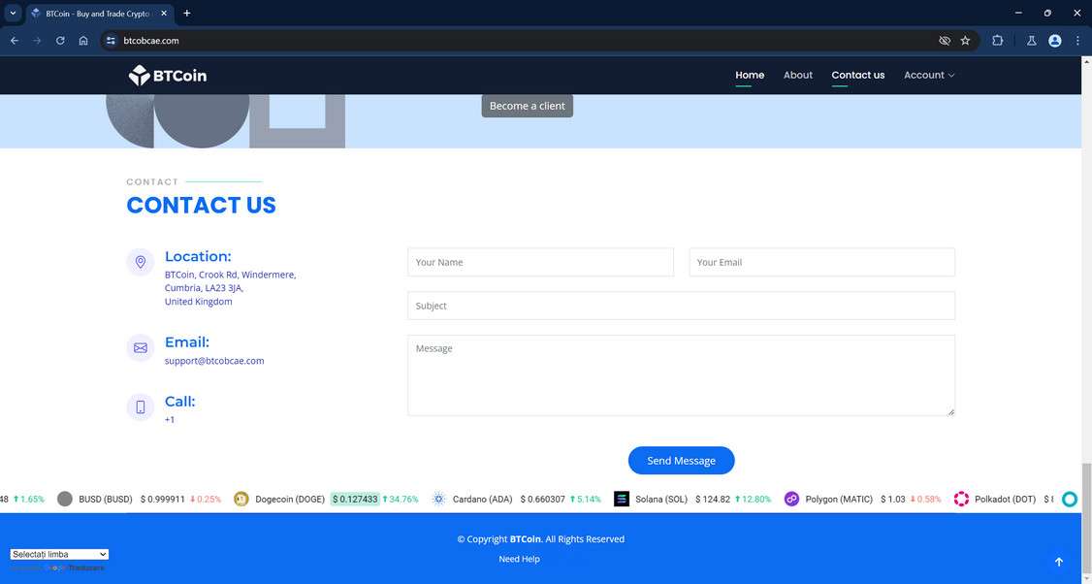Screen dimensions: 1092x584
Task: Open the browser three-dot menu
Action: (x=1076, y=40)
